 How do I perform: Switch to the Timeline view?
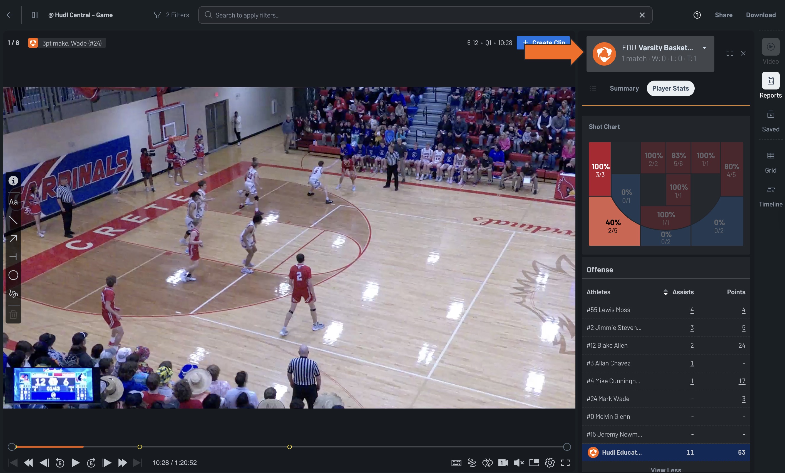coord(771,196)
